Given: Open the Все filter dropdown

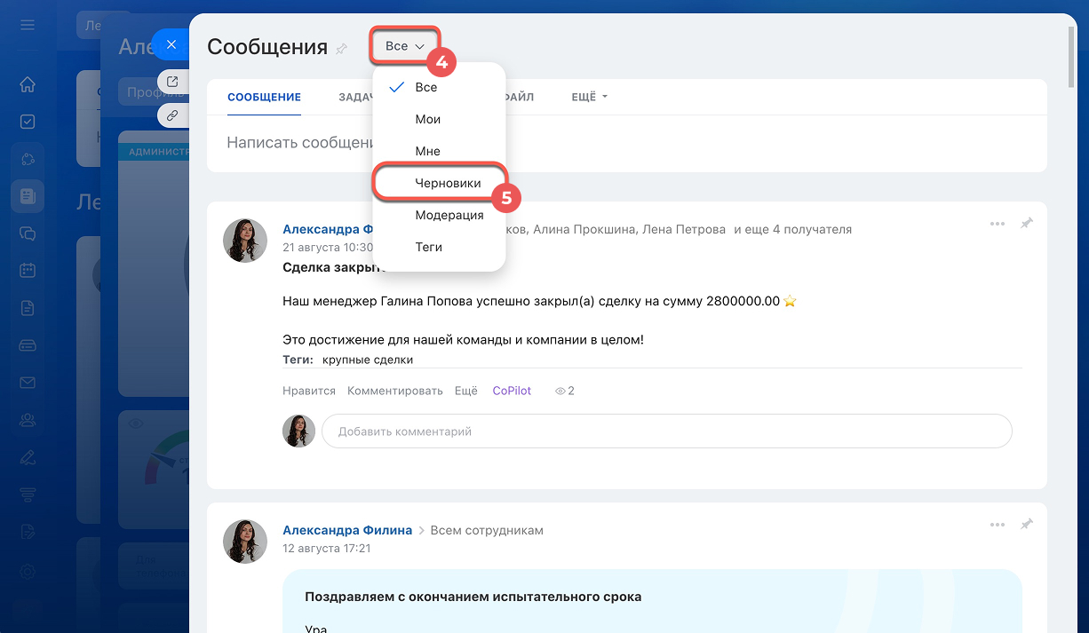Looking at the screenshot, I should [x=405, y=46].
